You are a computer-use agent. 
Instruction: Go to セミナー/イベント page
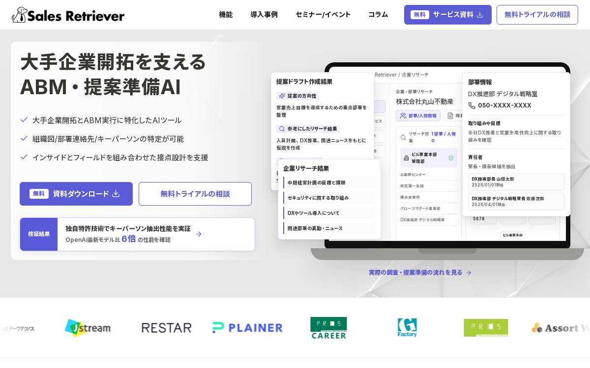[323, 14]
